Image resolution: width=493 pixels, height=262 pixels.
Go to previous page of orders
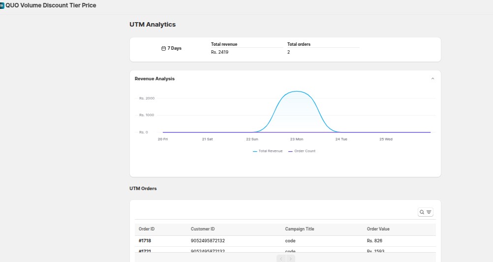pos(281,259)
